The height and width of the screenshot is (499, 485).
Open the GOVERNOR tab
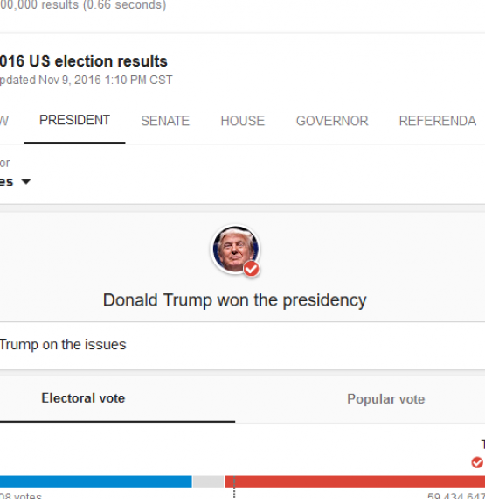332,121
